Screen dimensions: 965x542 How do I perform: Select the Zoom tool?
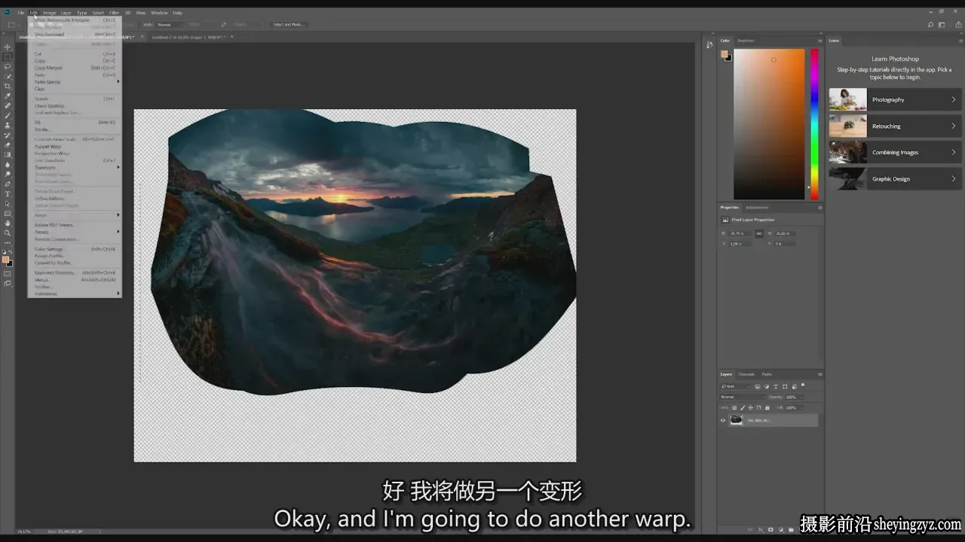pyautogui.click(x=8, y=233)
